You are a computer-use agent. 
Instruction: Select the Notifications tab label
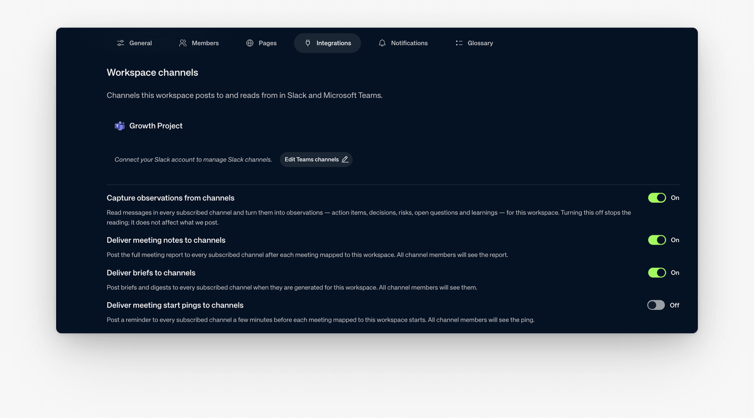(x=410, y=43)
